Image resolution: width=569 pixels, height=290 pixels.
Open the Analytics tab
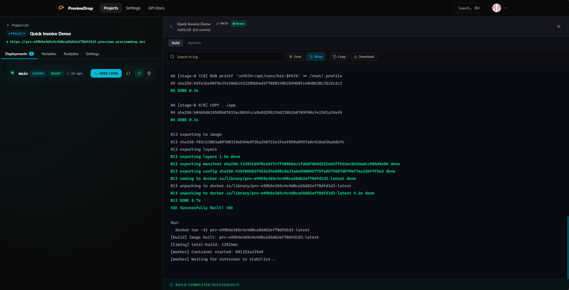pyautogui.click(x=71, y=54)
